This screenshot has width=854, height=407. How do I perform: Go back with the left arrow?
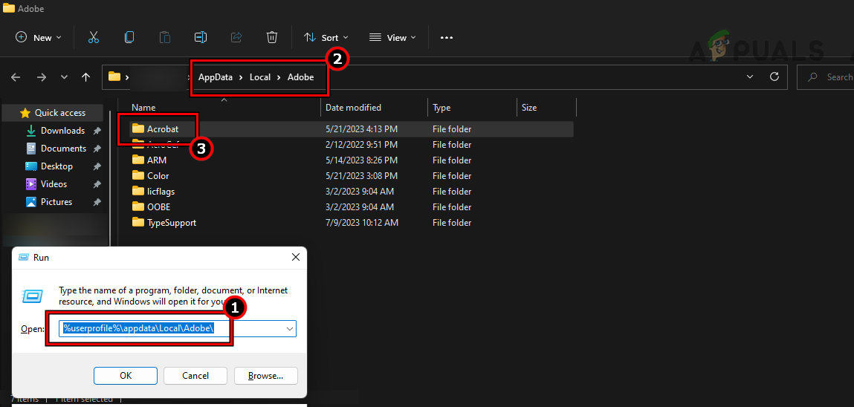16,77
